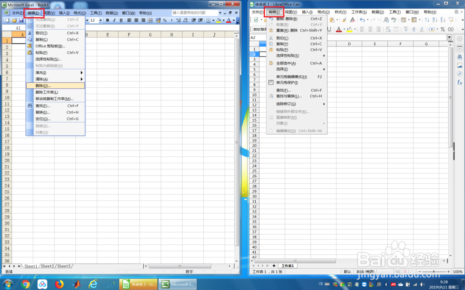Click the Font Color red A in Excel

[229, 20]
